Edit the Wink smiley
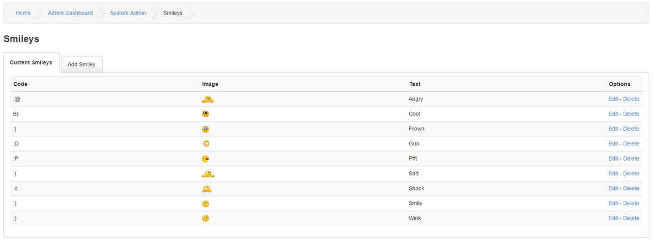Screen dimensions: 653x242 (613, 218)
